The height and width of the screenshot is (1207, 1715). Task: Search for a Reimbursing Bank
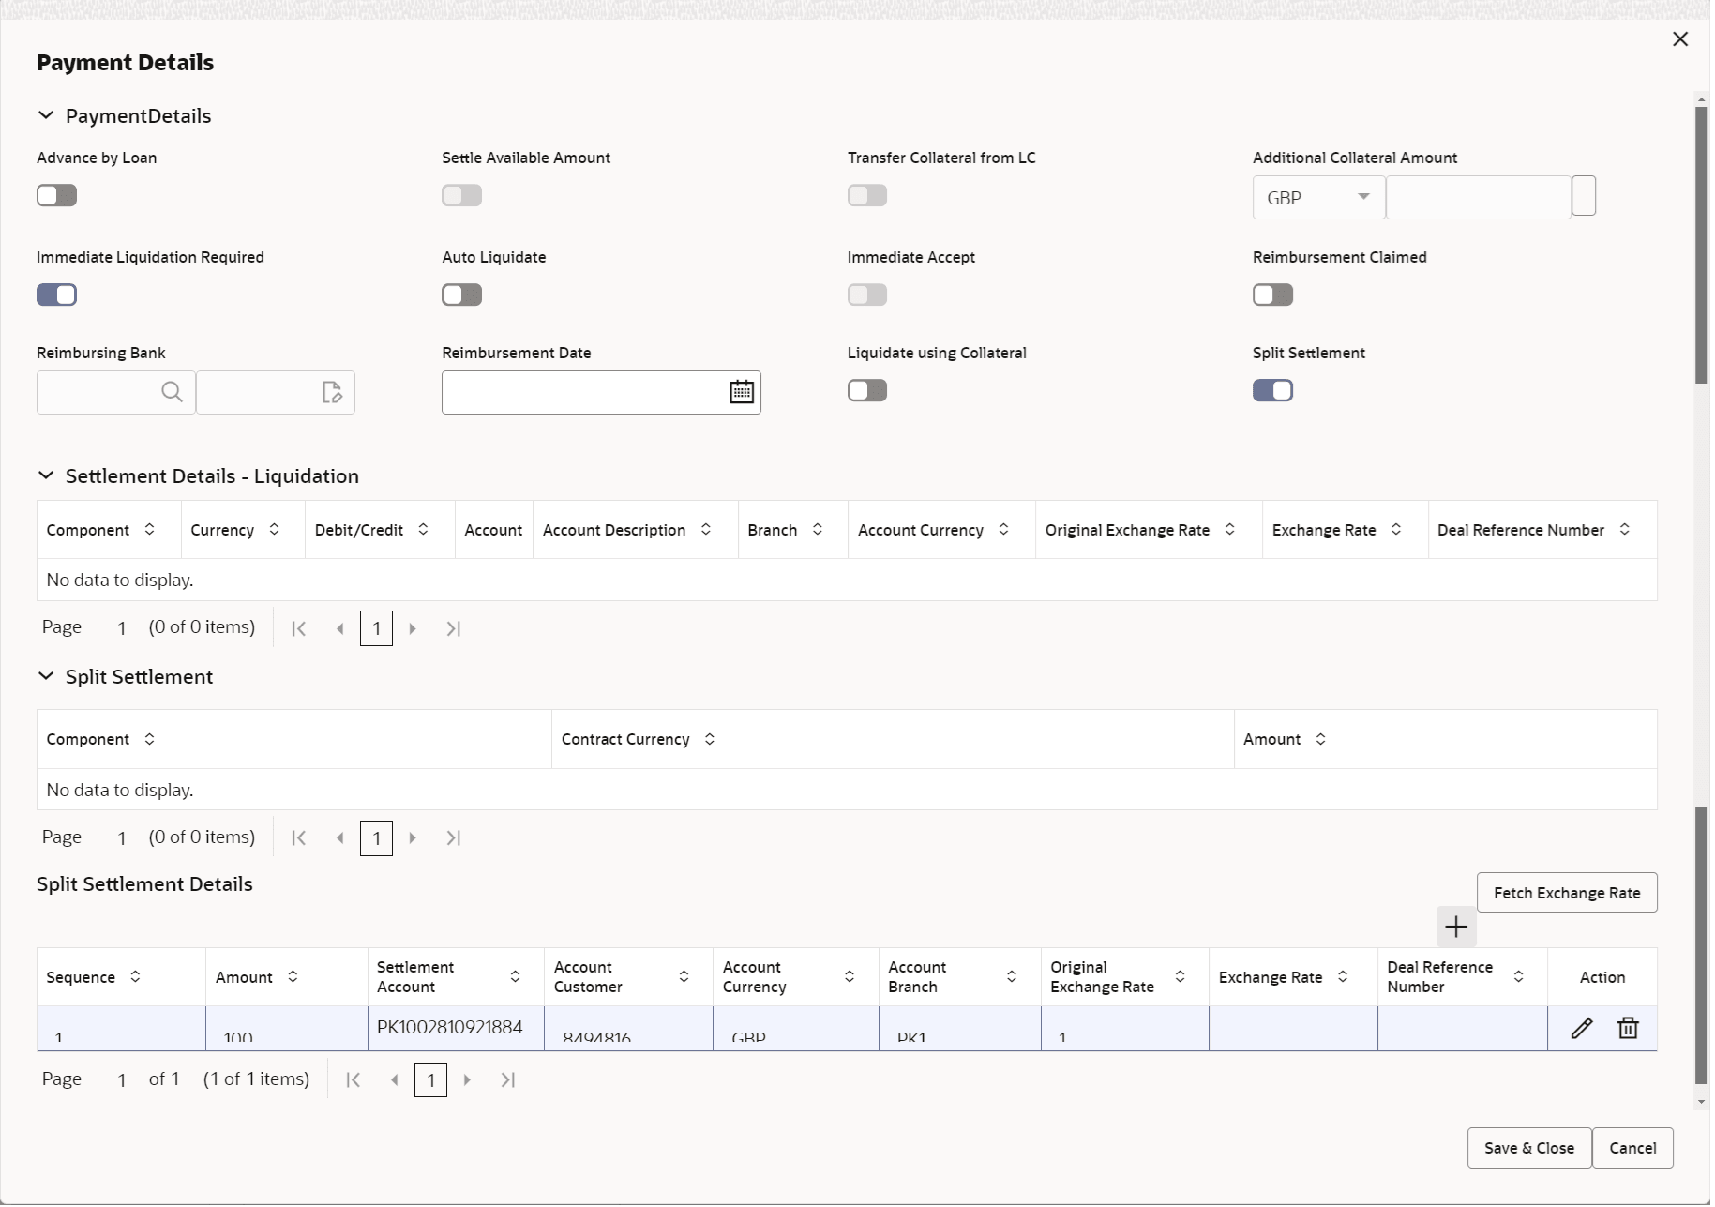(172, 392)
